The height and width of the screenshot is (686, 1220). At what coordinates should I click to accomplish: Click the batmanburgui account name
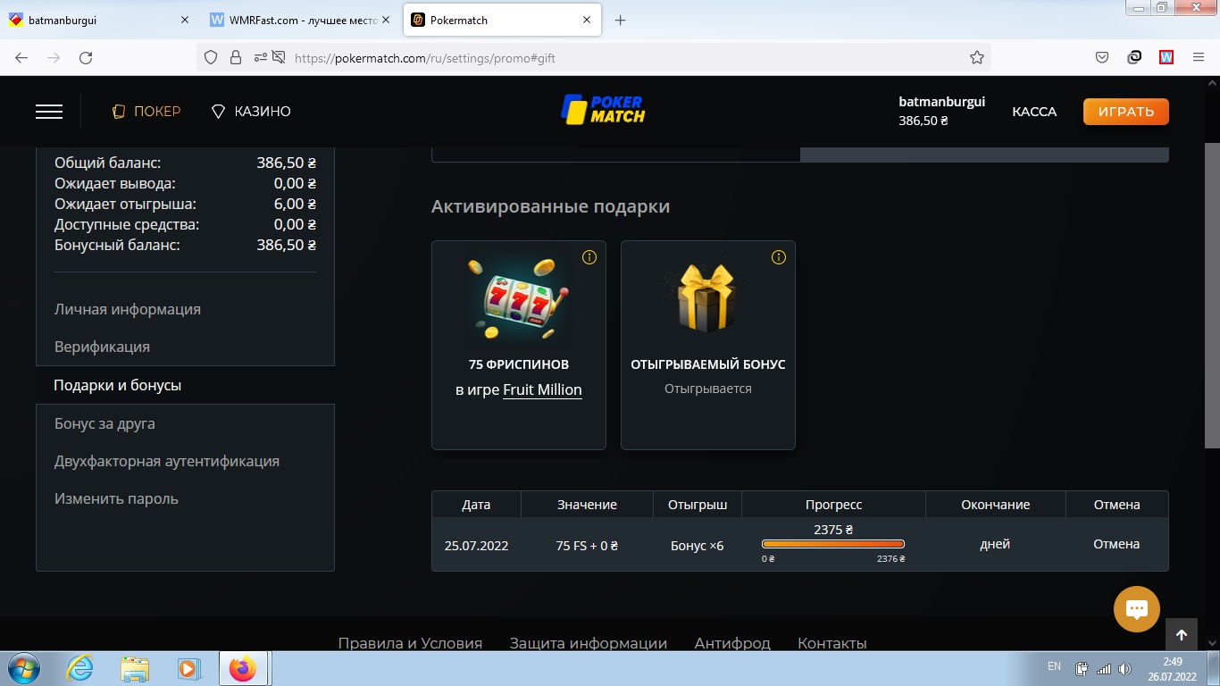click(x=941, y=102)
